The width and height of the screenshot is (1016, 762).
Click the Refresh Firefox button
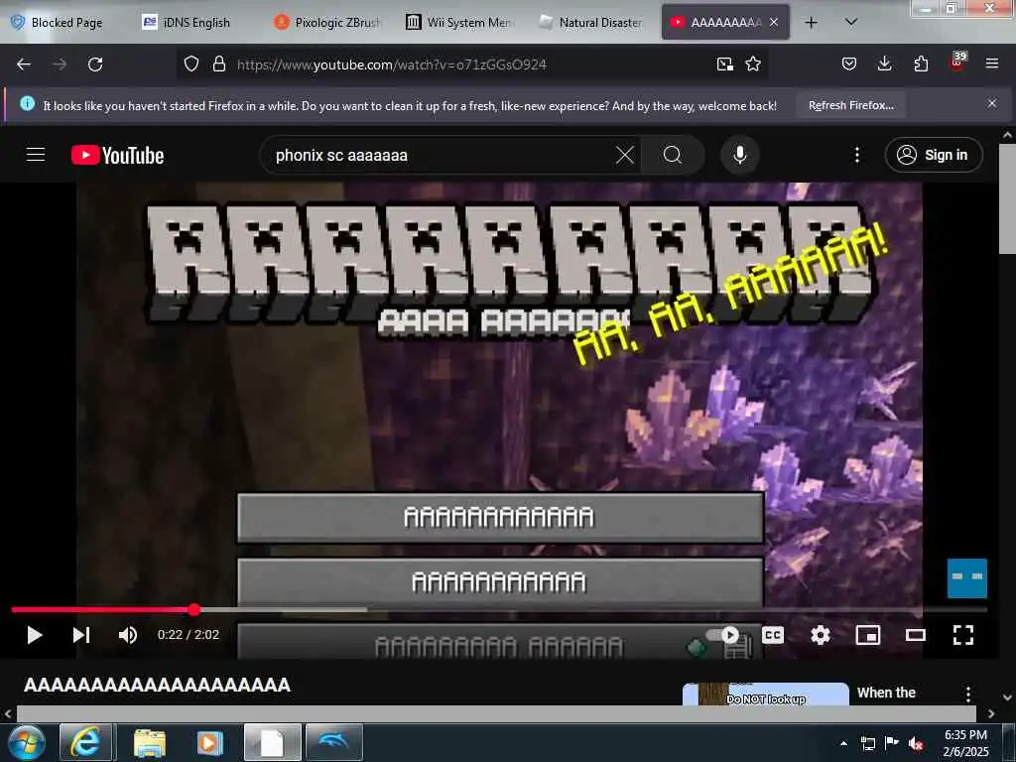pos(850,105)
